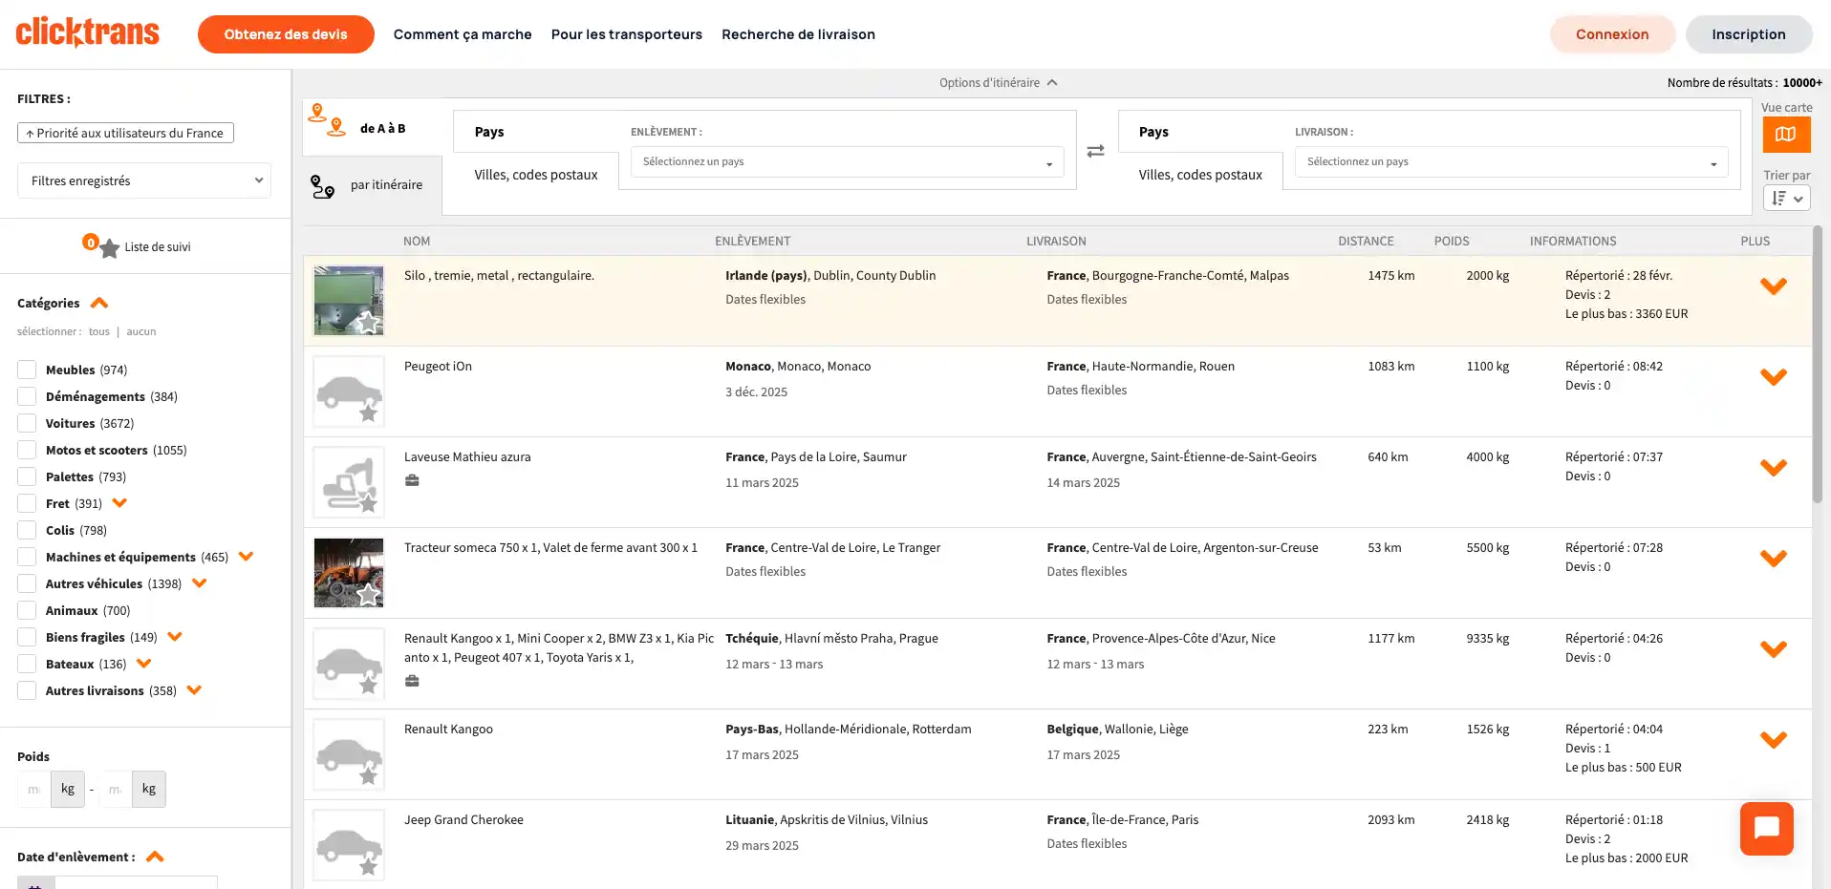
Task: Open the map view icon
Action: tap(1785, 135)
